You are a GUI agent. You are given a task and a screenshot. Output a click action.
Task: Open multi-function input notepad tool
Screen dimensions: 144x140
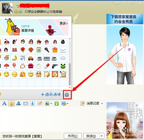click(x=40, y=103)
